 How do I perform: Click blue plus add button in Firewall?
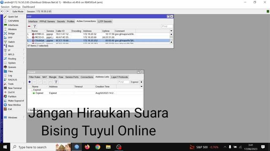coord(30,82)
